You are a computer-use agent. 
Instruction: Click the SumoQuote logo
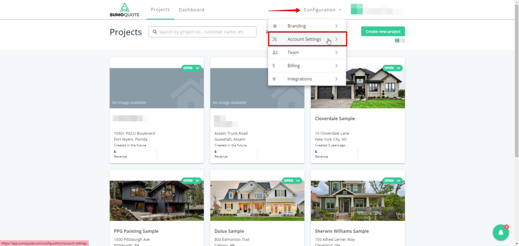pos(124,10)
